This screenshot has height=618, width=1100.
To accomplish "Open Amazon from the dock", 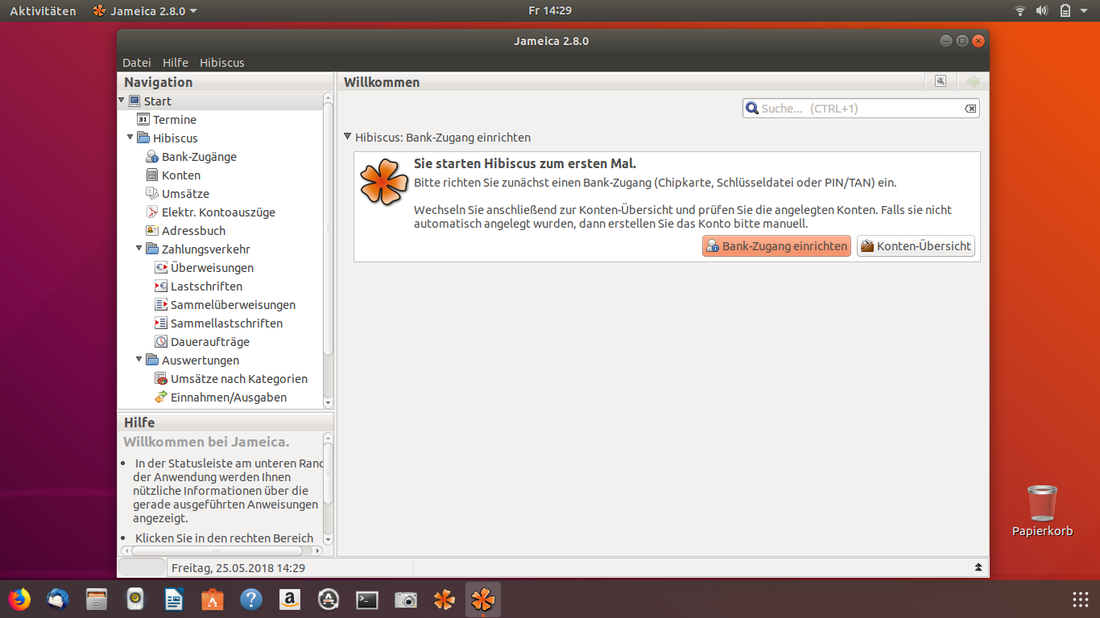I will point(290,599).
